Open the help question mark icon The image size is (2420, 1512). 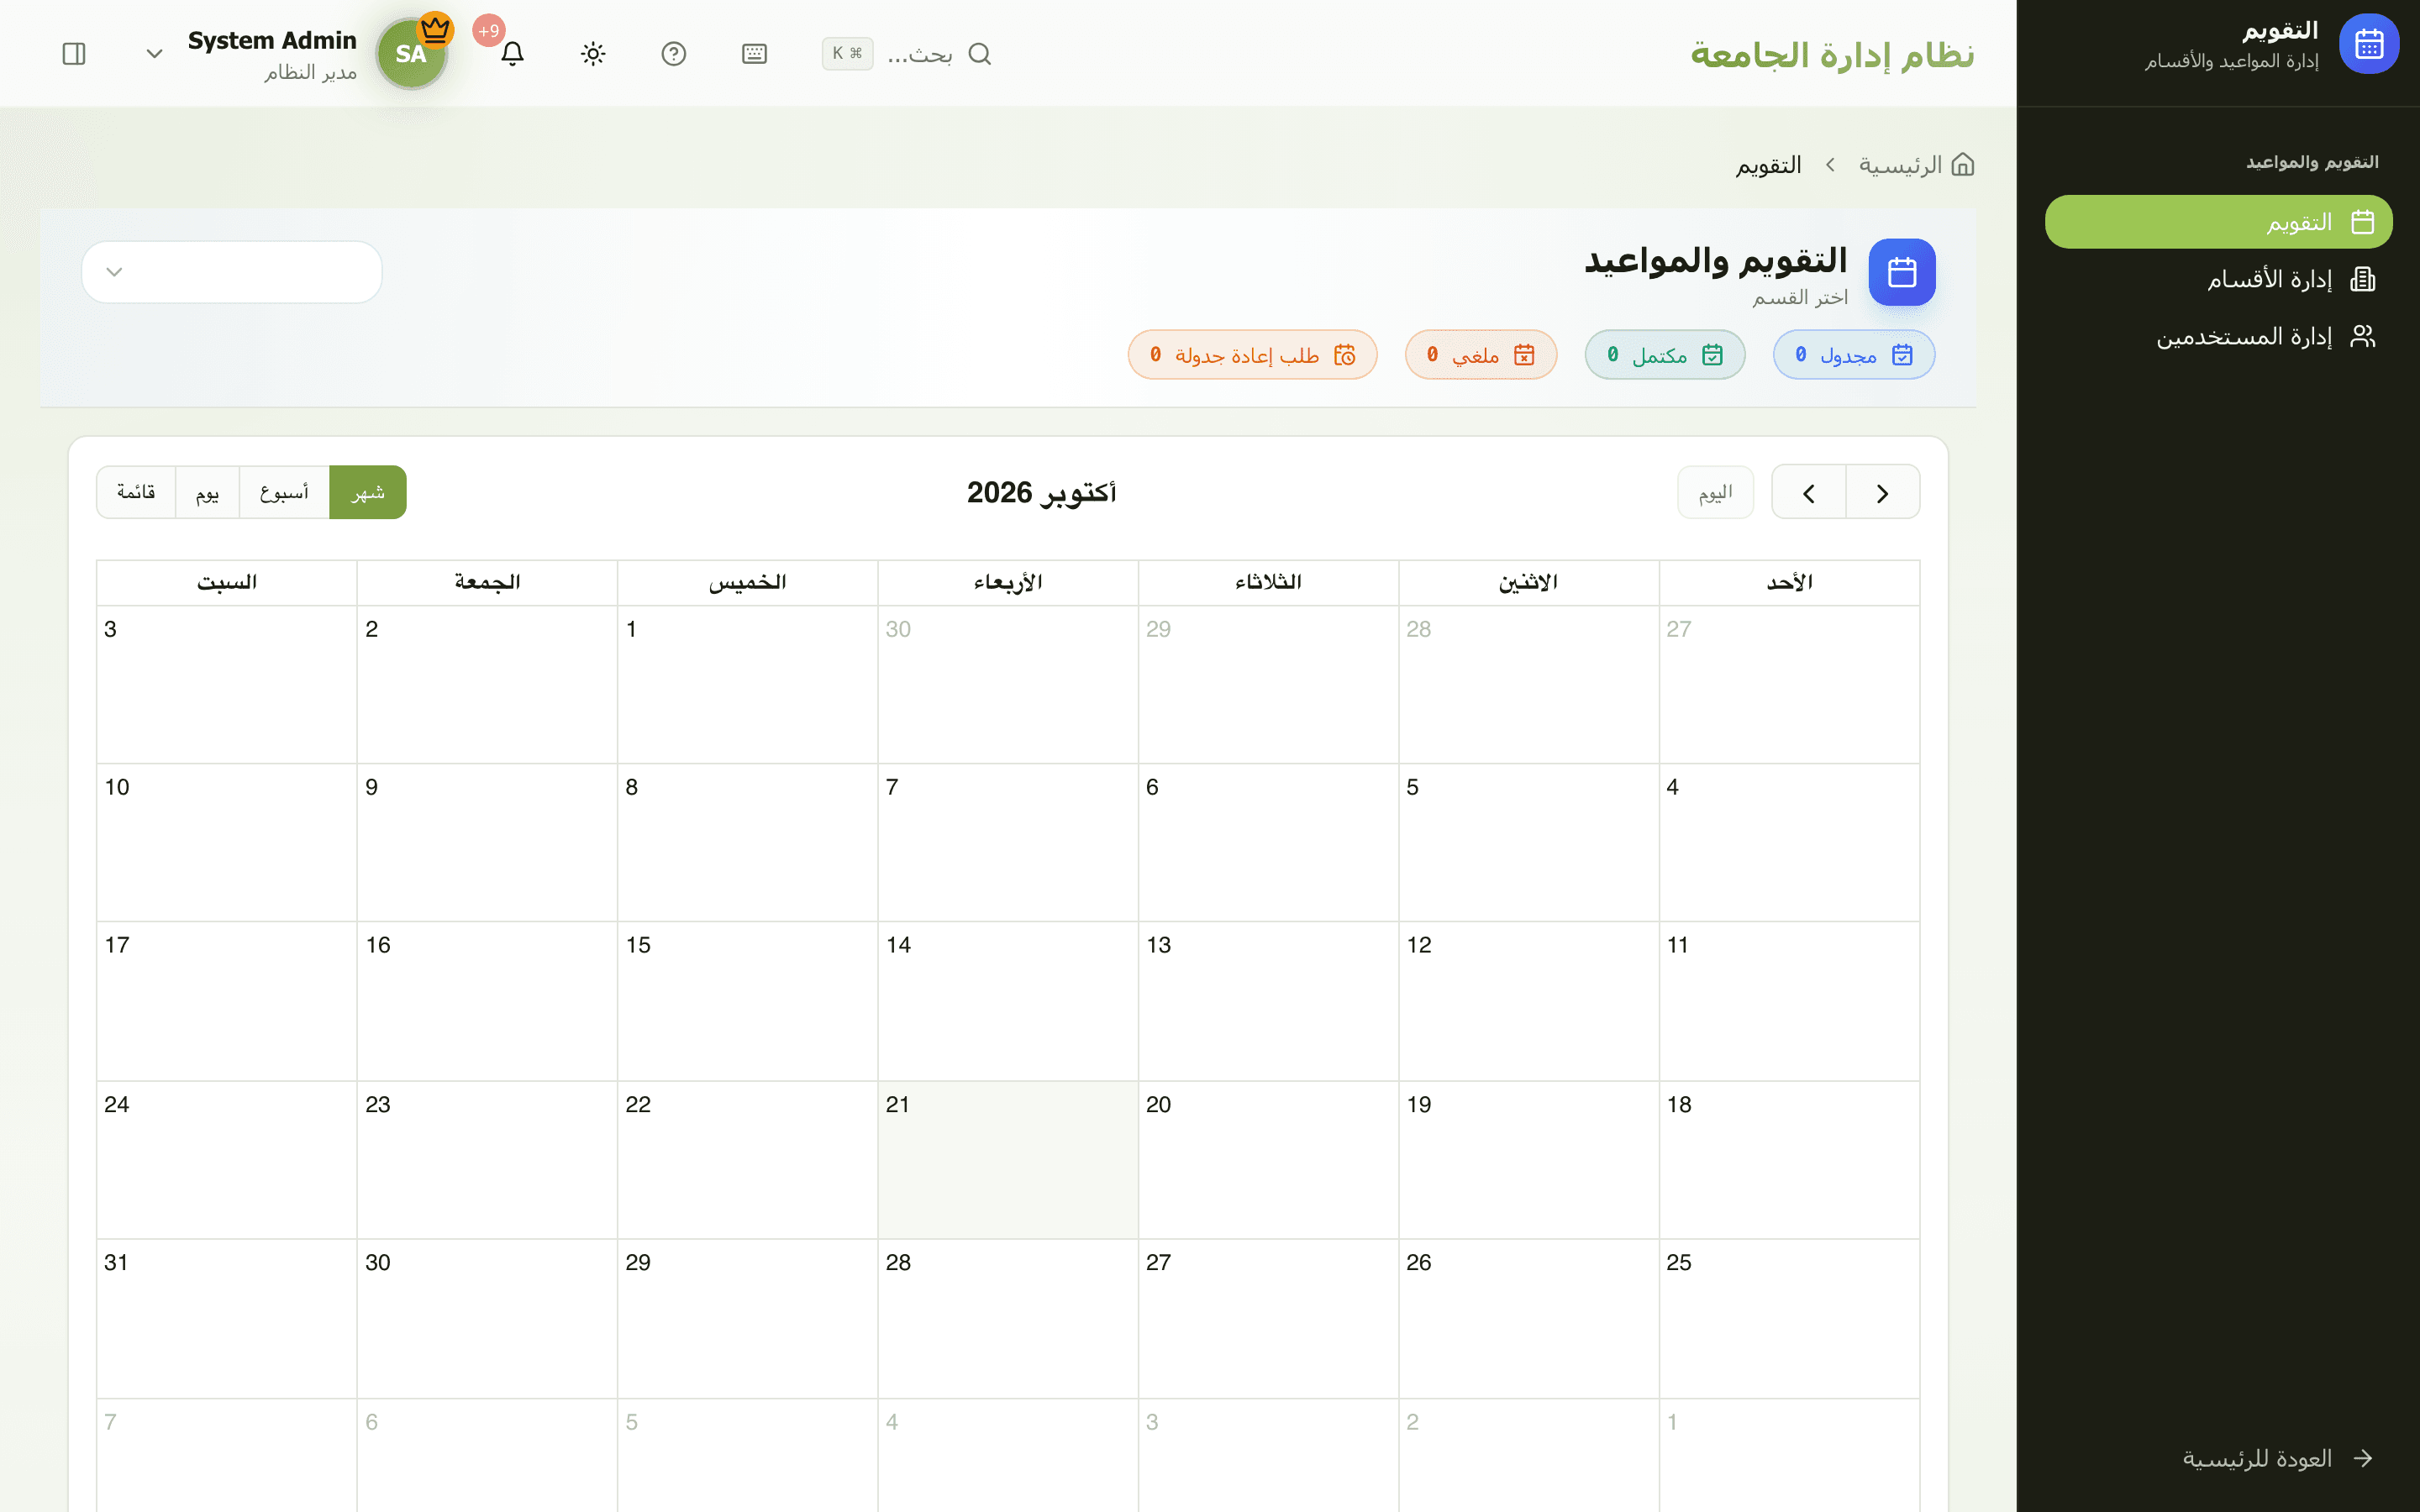[674, 54]
